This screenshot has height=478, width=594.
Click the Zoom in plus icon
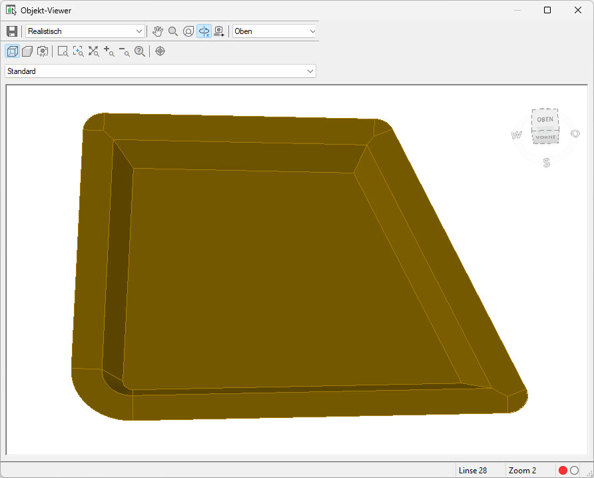tap(109, 51)
